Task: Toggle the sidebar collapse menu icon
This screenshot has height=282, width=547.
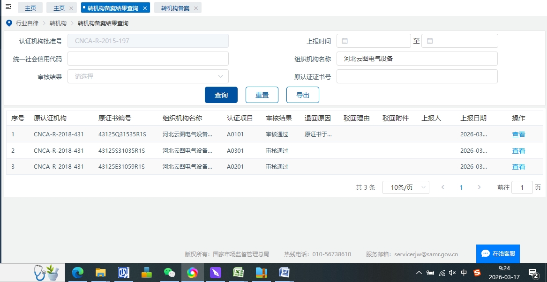Action: (x=8, y=7)
